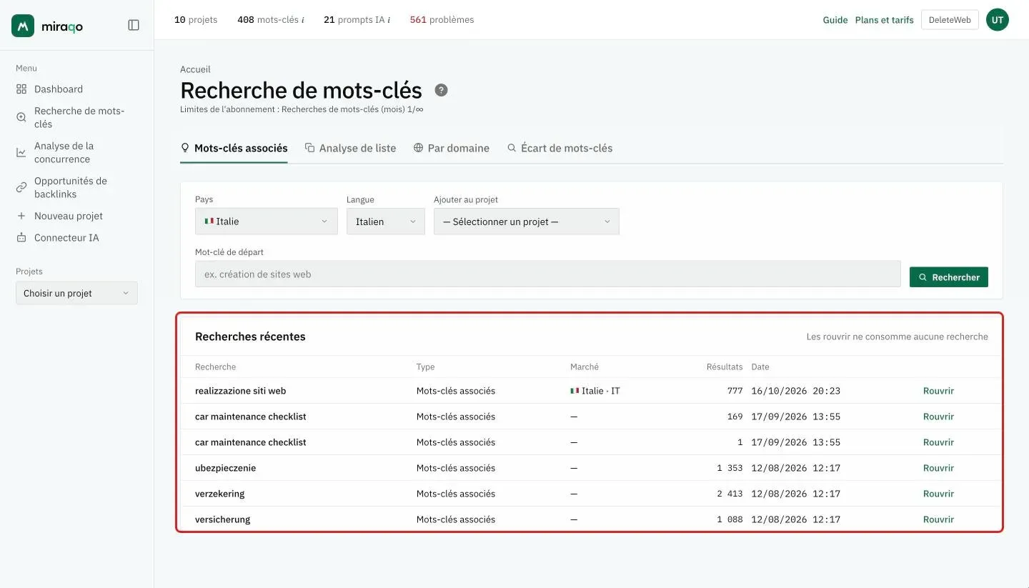The height and width of the screenshot is (588, 1029).
Task: Expand the Sélectionner un projet dropdown
Action: tap(527, 221)
